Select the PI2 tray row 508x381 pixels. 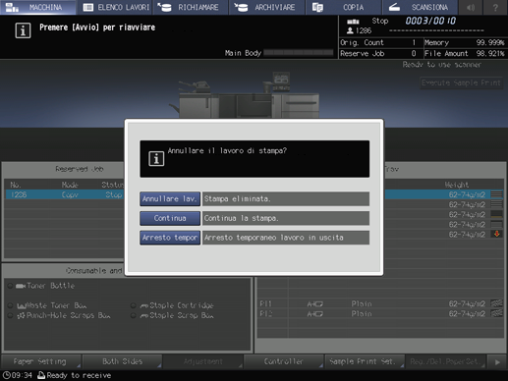[380, 313]
